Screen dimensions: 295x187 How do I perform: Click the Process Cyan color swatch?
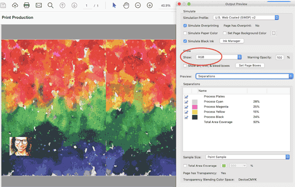pyautogui.click(x=195, y=102)
